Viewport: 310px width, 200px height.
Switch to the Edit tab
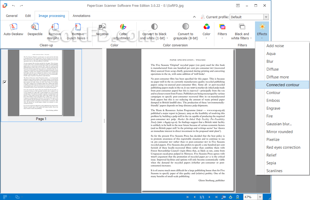[28, 16]
